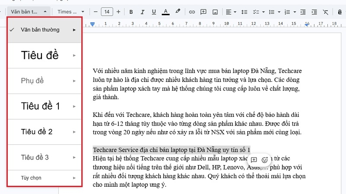The width and height of the screenshot is (346, 194).
Task: Click the right indent marker on ruler
Action: (307, 25)
